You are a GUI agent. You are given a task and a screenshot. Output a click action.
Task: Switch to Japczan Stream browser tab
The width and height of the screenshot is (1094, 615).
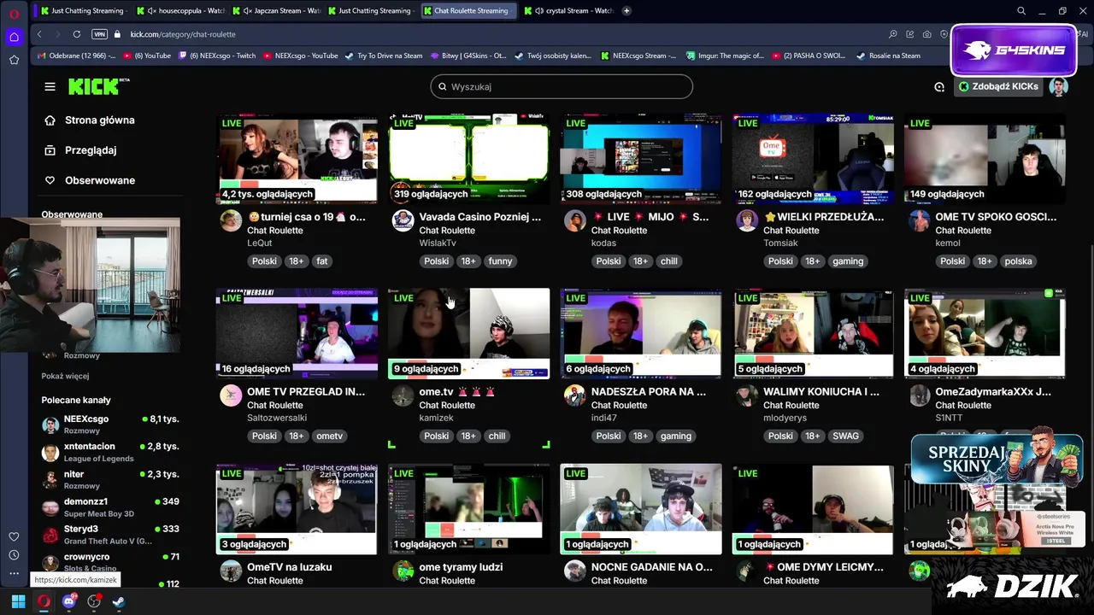[x=276, y=11]
